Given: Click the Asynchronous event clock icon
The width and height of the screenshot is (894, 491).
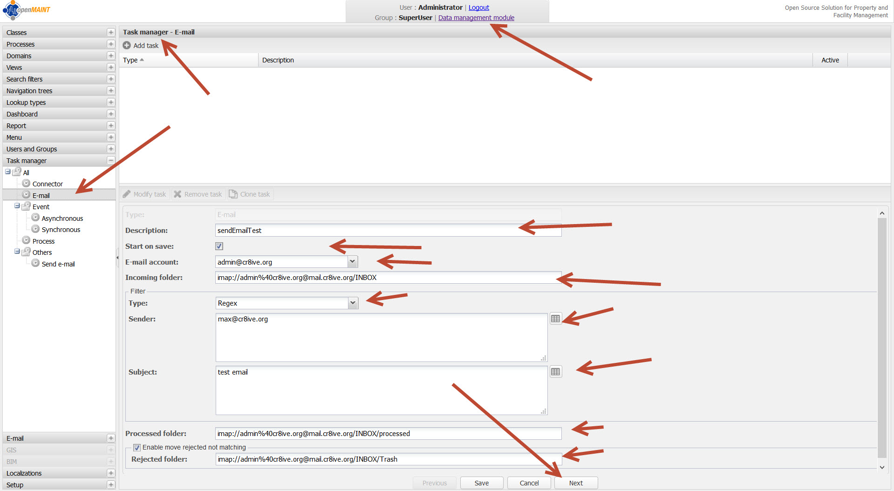Looking at the screenshot, I should pyautogui.click(x=35, y=218).
